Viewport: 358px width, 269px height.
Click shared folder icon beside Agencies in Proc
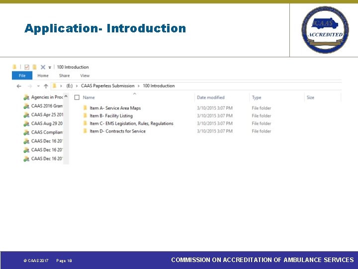pyautogui.click(x=26, y=98)
